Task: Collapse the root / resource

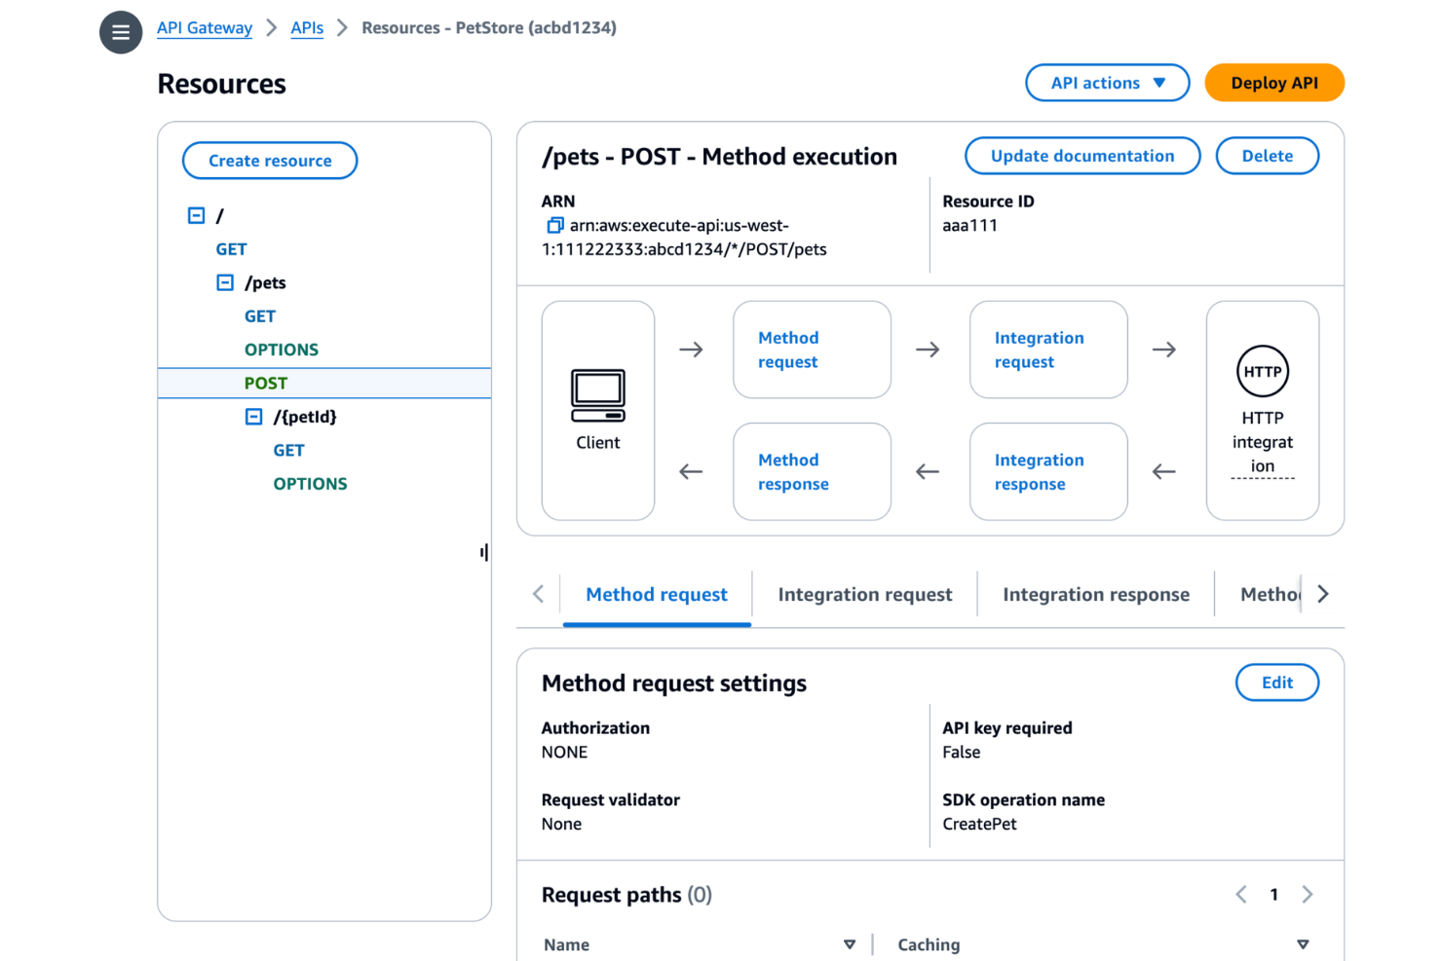Action: pyautogui.click(x=197, y=215)
